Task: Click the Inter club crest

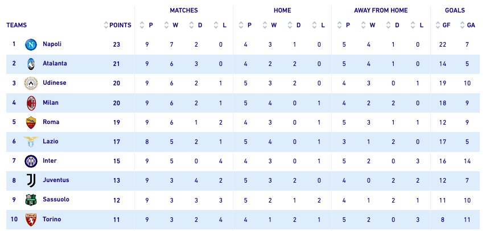Action: tap(31, 161)
